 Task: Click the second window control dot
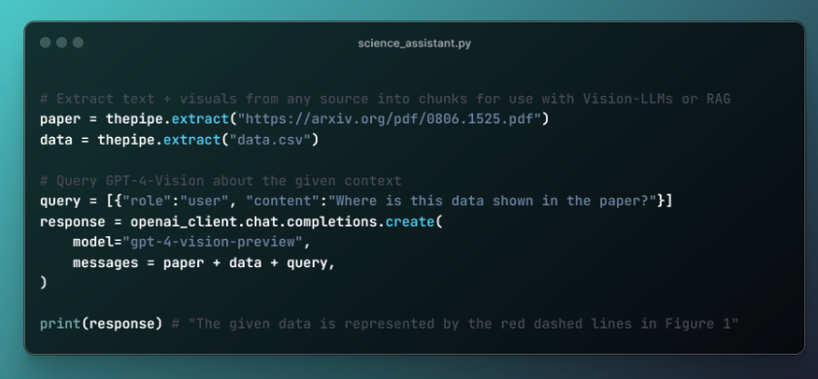(61, 43)
